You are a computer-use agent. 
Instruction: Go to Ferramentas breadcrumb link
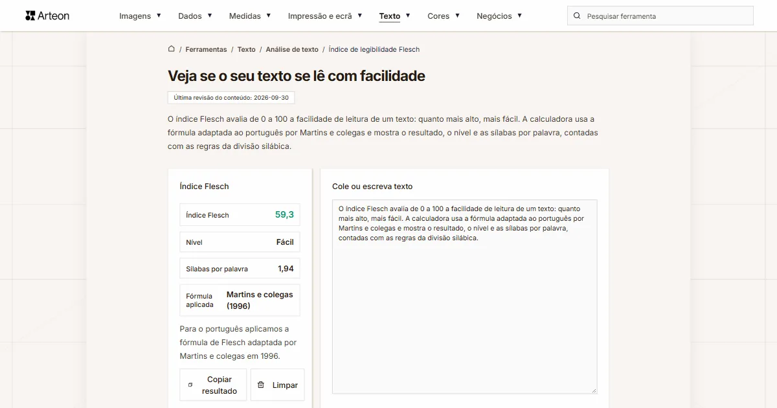(x=206, y=49)
